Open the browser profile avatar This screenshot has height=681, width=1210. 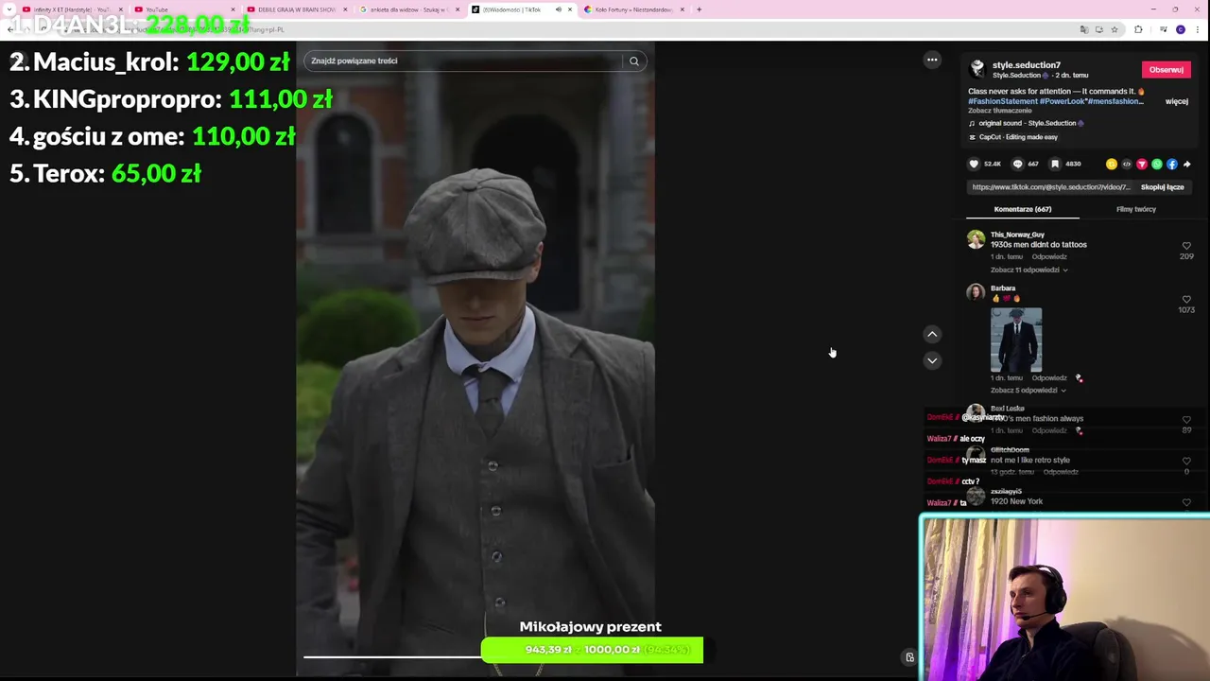pos(1181,29)
